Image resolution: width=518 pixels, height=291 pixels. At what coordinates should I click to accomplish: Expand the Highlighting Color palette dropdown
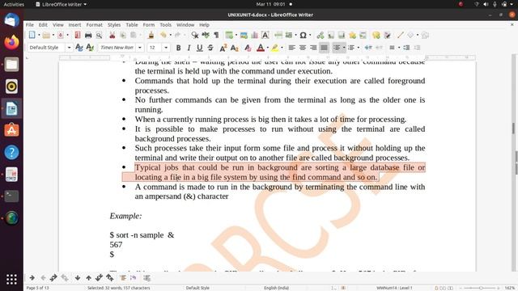282,48
